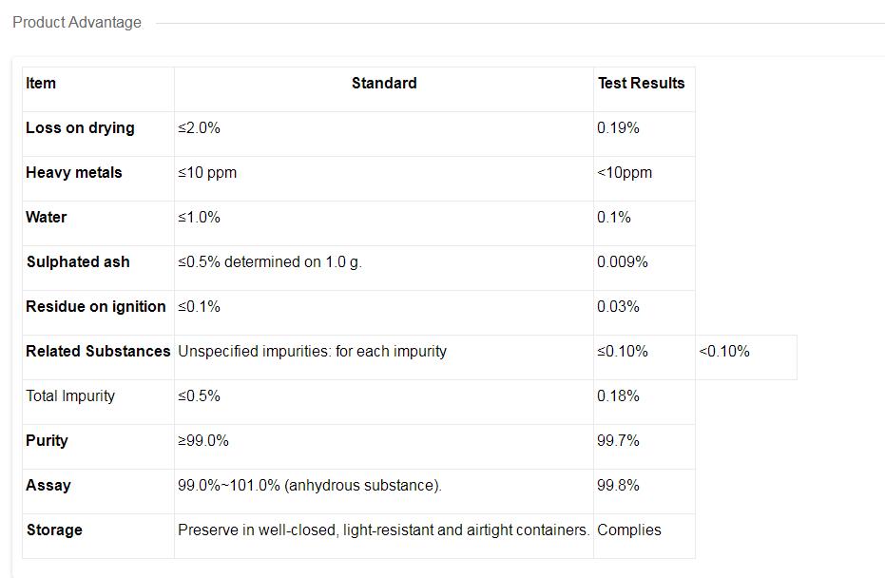The image size is (885, 578).
Task: Click the "Test Results" column header
Action: pyautogui.click(x=641, y=83)
